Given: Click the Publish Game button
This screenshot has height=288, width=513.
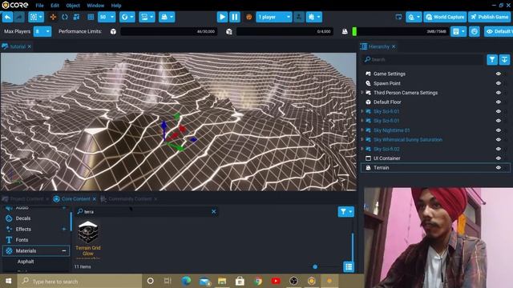Looking at the screenshot, I should [x=490, y=17].
